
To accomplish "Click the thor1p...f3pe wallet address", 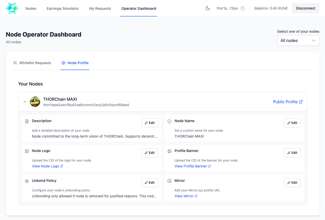I will 227,9.
